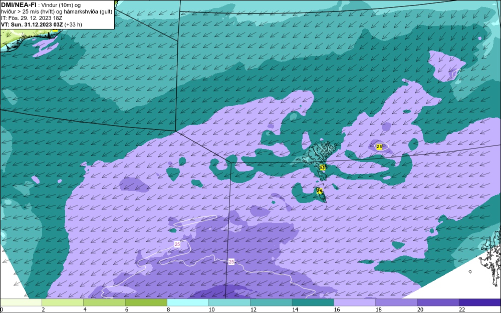Choose the dark teal 14–16 m/s legend swatch

click(313, 302)
